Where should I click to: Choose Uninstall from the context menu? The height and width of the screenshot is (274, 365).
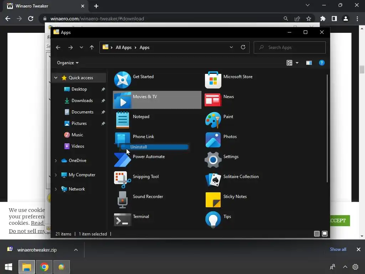point(155,147)
